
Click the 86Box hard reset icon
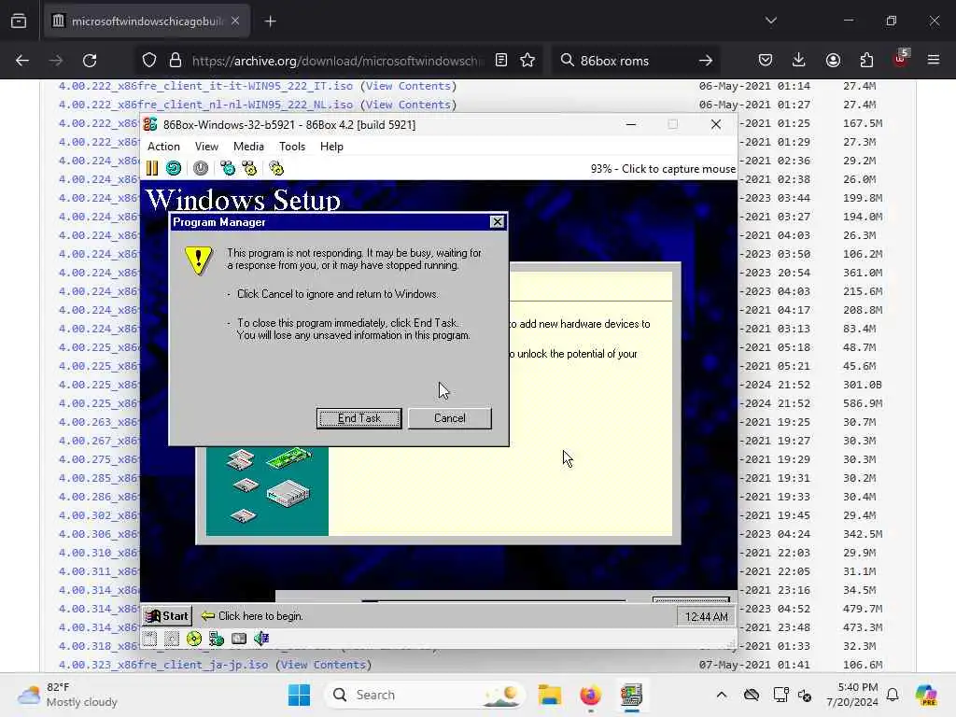pyautogui.click(x=174, y=168)
